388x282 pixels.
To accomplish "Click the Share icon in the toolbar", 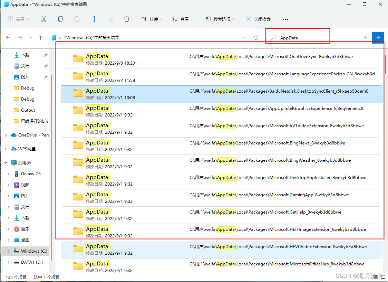I will [110, 19].
